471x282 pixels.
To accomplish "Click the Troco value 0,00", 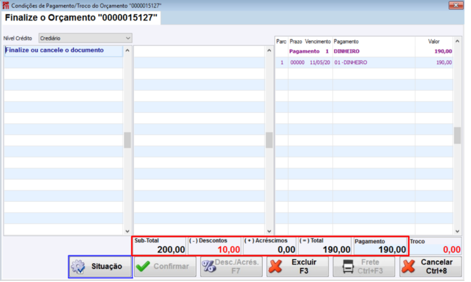I will pos(452,250).
